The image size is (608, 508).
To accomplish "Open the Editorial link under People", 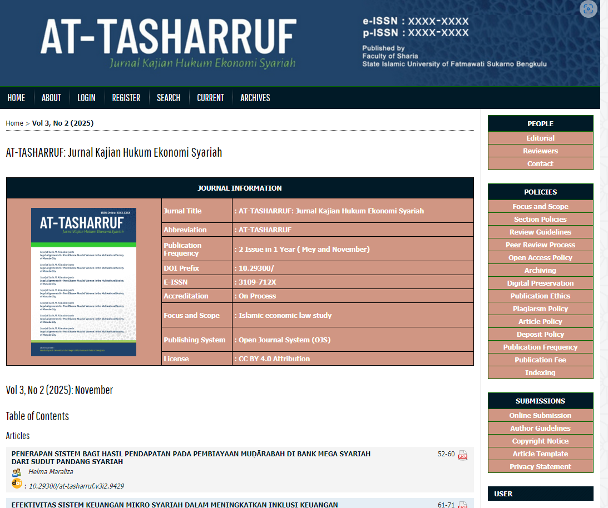I will pos(540,138).
